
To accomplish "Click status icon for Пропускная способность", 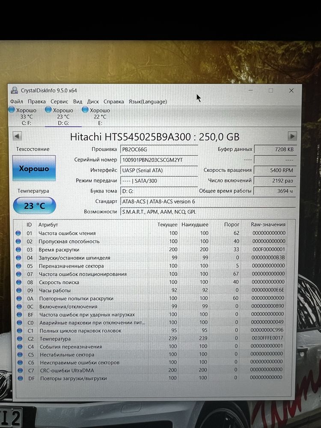I will (18, 241).
